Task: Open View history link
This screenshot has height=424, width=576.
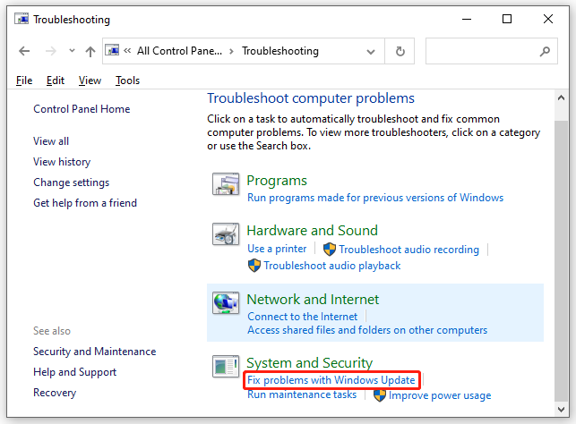Action: [x=62, y=162]
